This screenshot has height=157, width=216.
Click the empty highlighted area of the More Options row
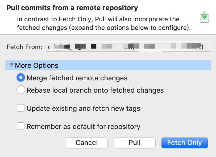click(133, 65)
